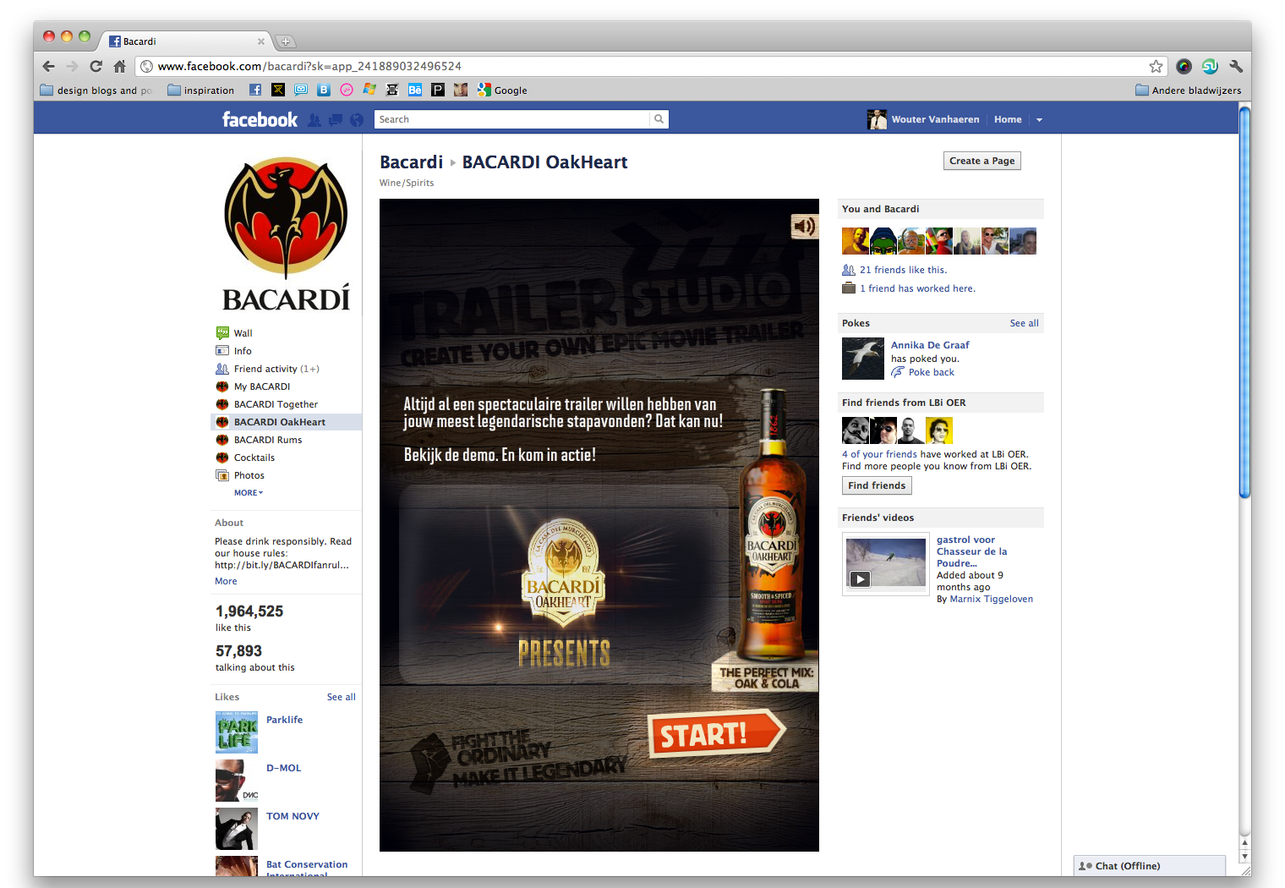Open the inspiration bookmarks folder

201,90
